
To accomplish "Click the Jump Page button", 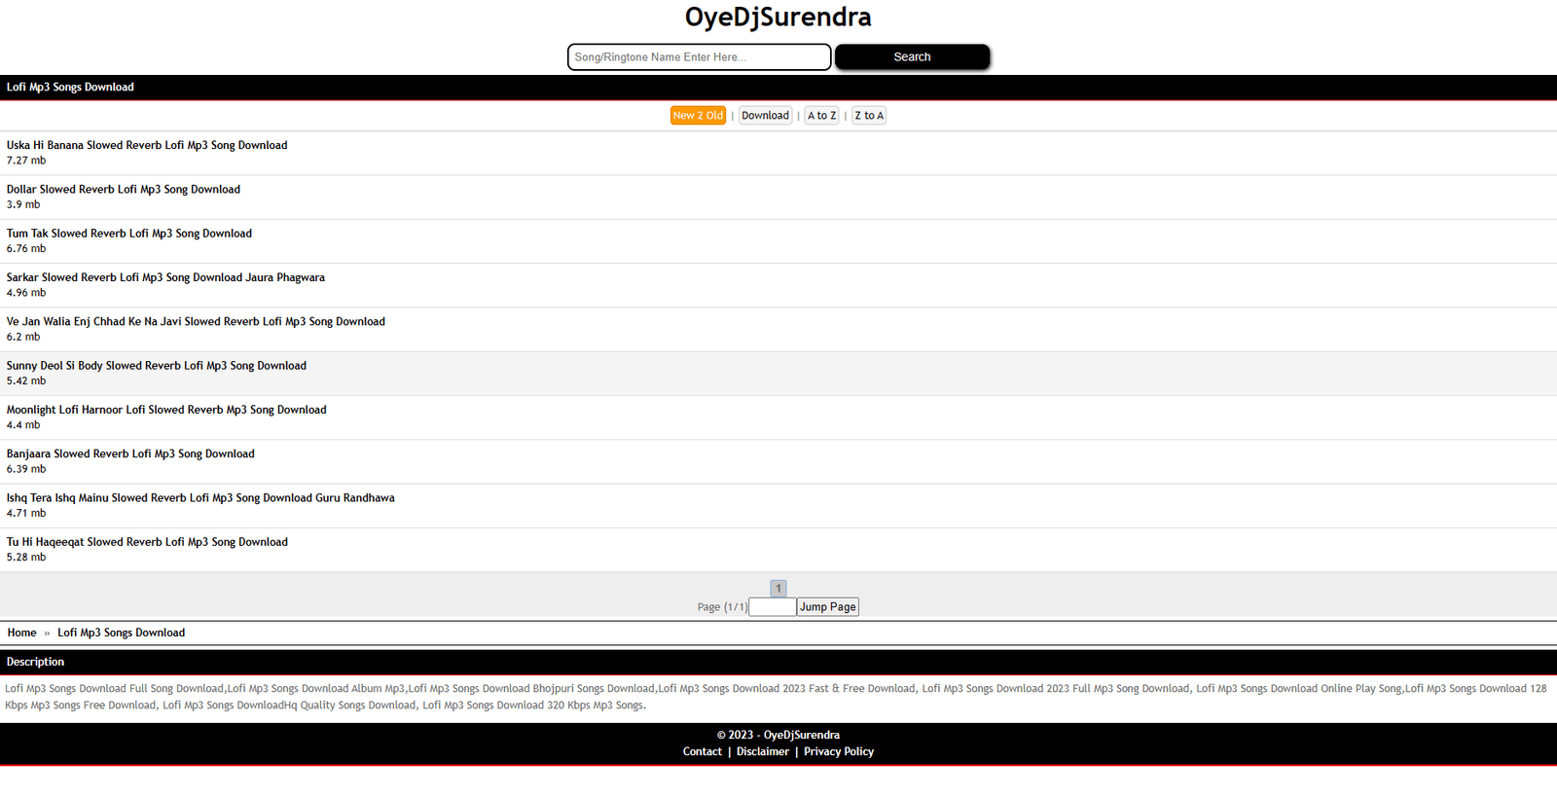I will [x=827, y=607].
